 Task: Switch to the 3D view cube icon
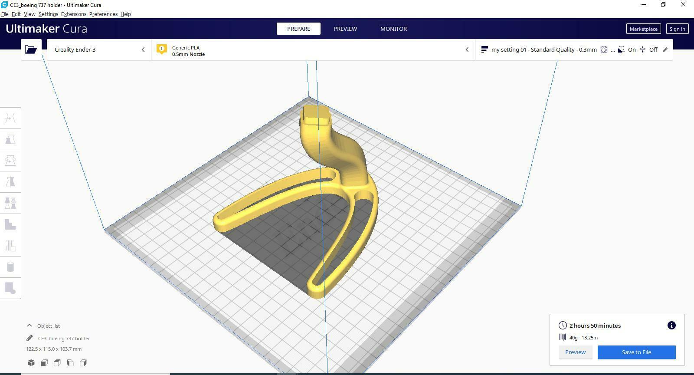coord(31,363)
